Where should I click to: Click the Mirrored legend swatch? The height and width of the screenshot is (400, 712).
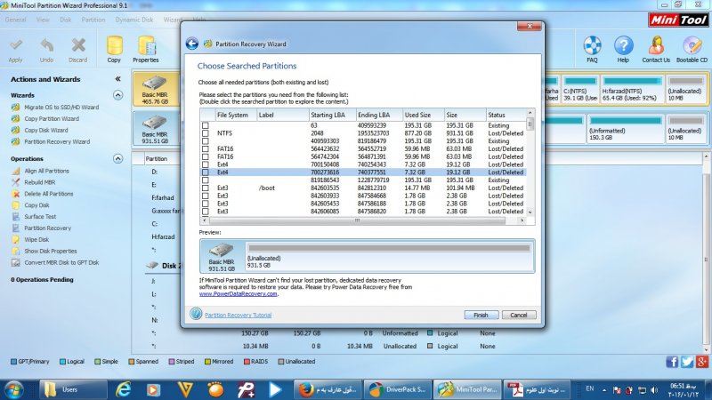click(x=207, y=362)
